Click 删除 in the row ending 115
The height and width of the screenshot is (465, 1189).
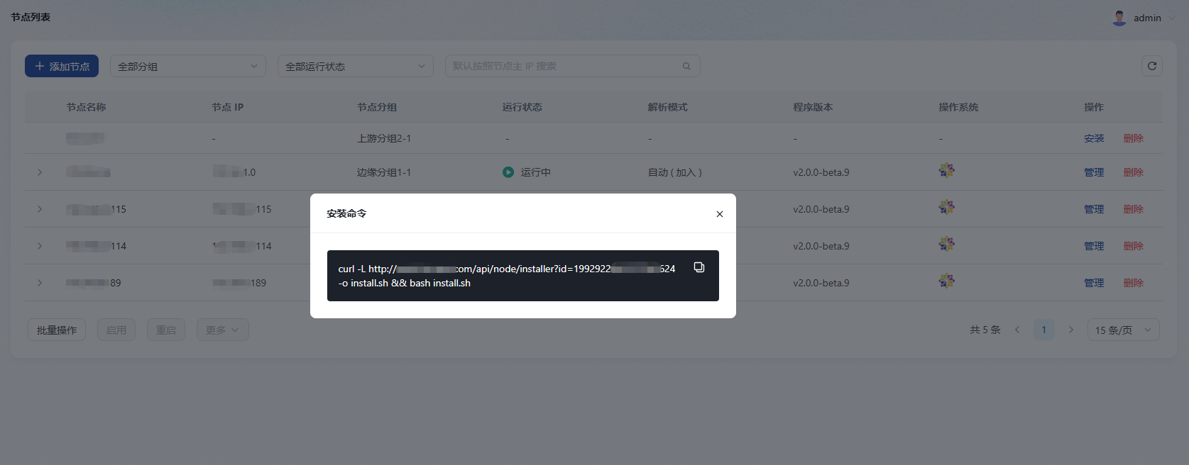coord(1134,209)
